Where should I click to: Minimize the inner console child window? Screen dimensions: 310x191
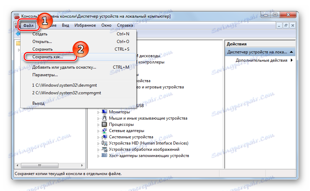coord(279,25)
